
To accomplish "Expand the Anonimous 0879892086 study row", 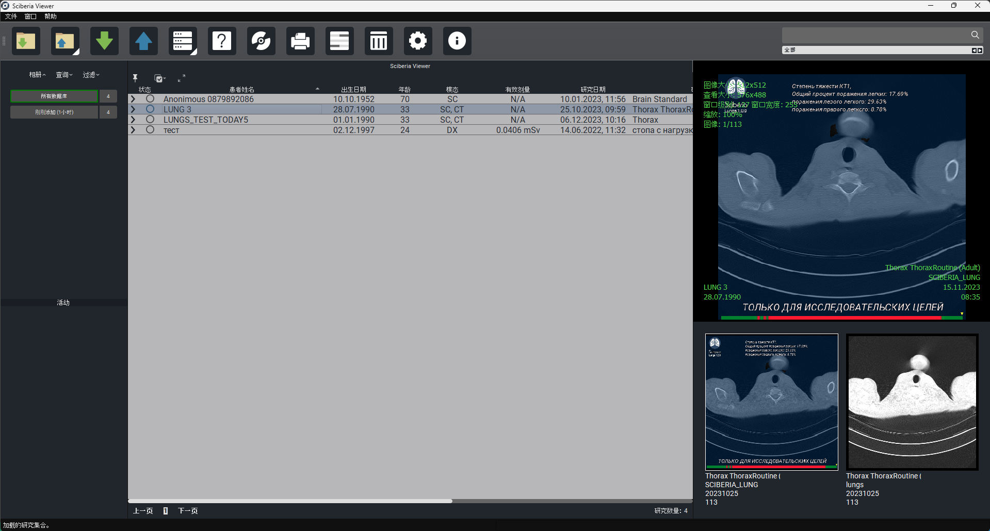I will click(133, 99).
